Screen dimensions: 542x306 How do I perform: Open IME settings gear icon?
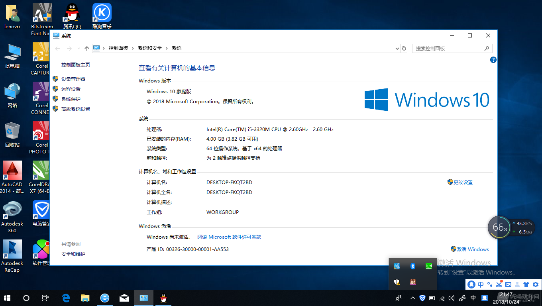536,284
